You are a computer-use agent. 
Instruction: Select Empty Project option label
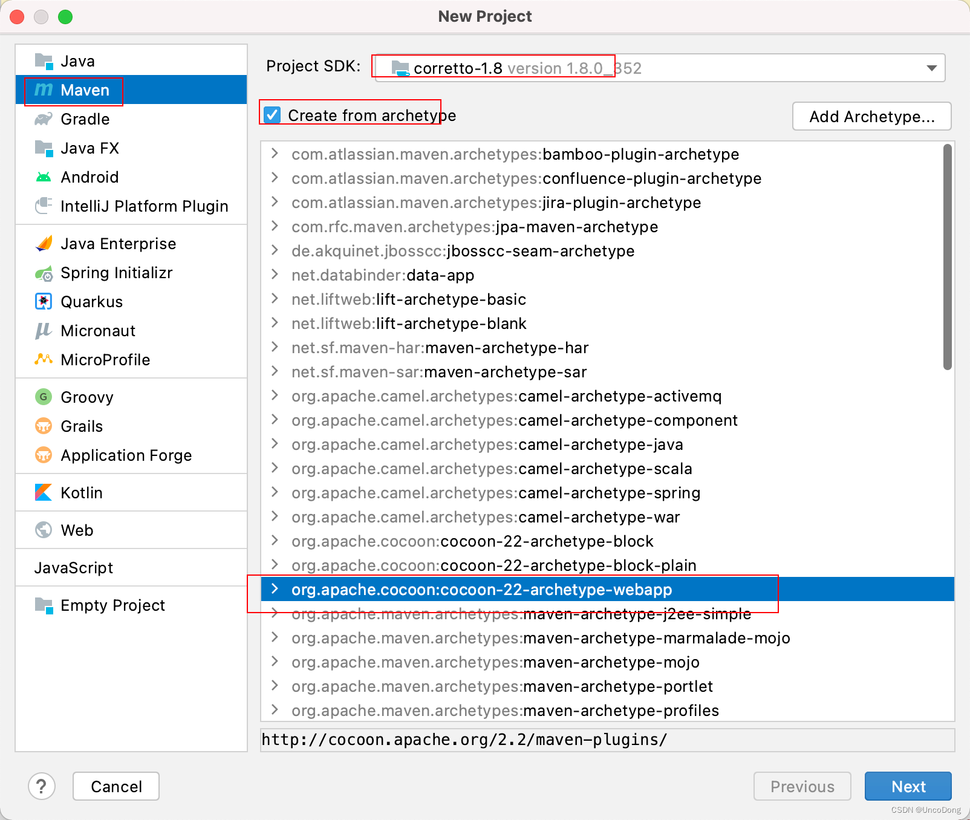click(x=113, y=605)
